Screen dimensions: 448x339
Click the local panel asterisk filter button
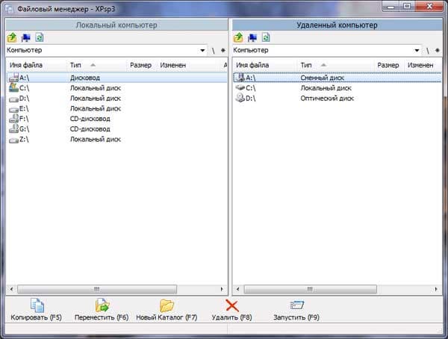coord(223,51)
